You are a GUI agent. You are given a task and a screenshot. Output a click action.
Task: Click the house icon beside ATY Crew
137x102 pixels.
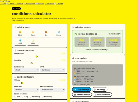1,1
